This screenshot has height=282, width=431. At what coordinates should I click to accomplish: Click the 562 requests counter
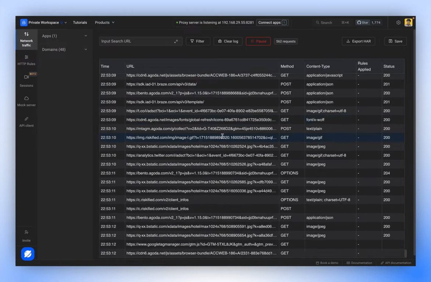[x=285, y=41]
